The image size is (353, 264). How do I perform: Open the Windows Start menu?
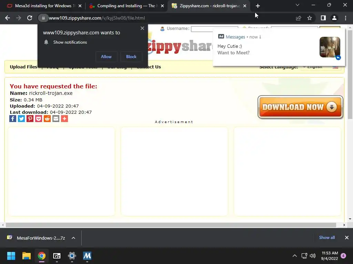pyautogui.click(x=11, y=256)
